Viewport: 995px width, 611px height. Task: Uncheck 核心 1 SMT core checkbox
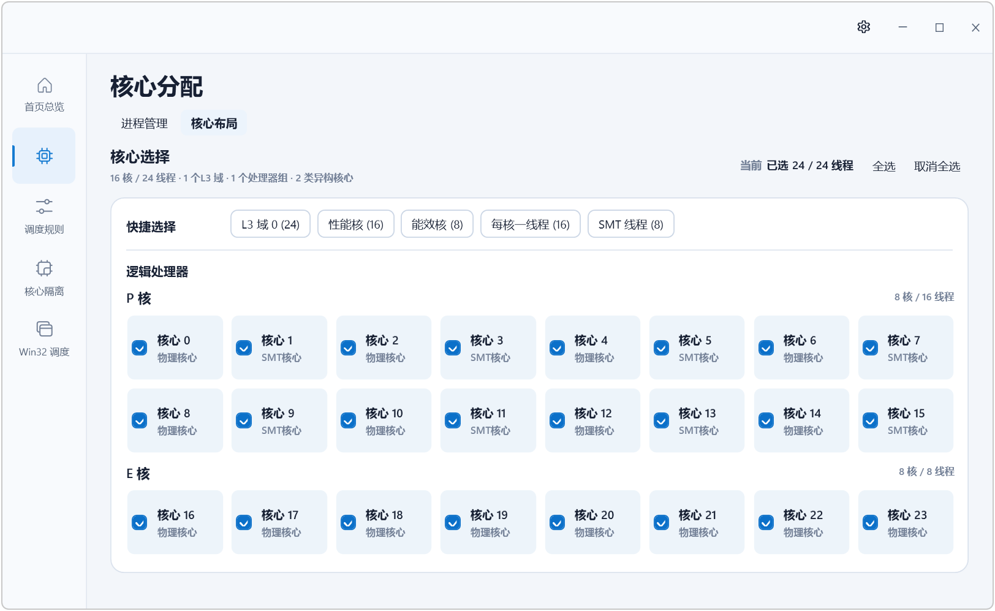pyautogui.click(x=244, y=348)
